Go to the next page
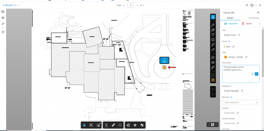Viewport: 264px width, 131px height. click(137, 5)
